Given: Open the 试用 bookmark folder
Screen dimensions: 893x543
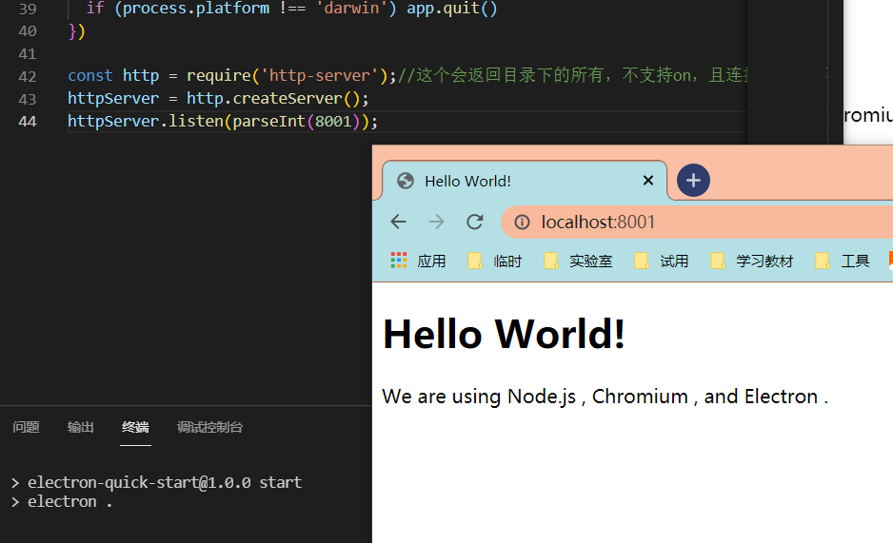Looking at the screenshot, I should (662, 261).
